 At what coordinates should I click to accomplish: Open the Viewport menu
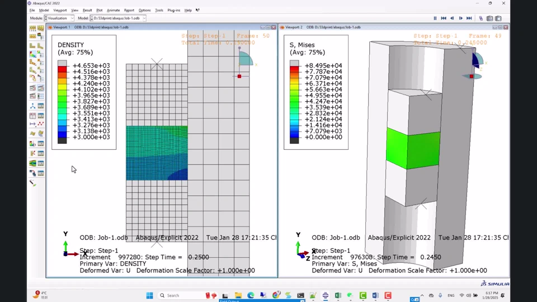pyautogui.click(x=60, y=10)
